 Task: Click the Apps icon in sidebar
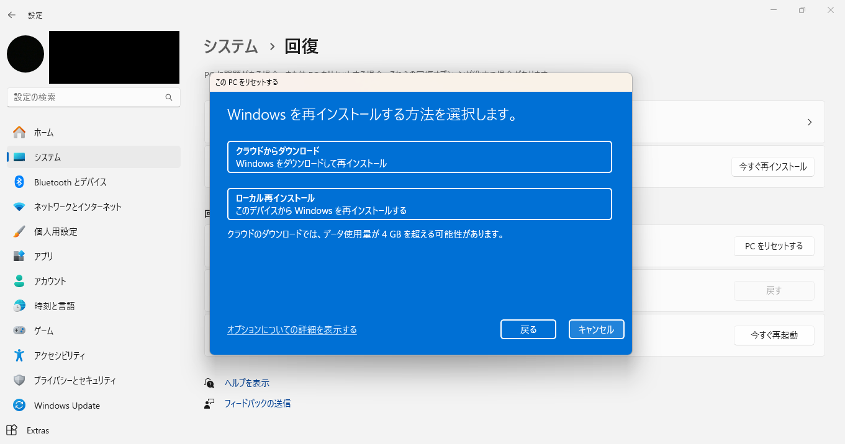19,256
